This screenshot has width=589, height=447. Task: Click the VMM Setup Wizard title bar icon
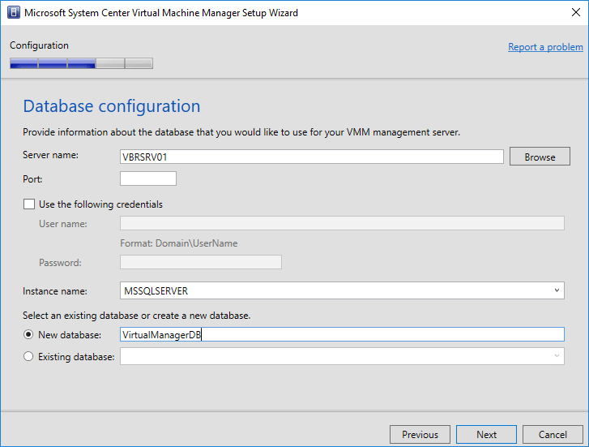point(13,13)
